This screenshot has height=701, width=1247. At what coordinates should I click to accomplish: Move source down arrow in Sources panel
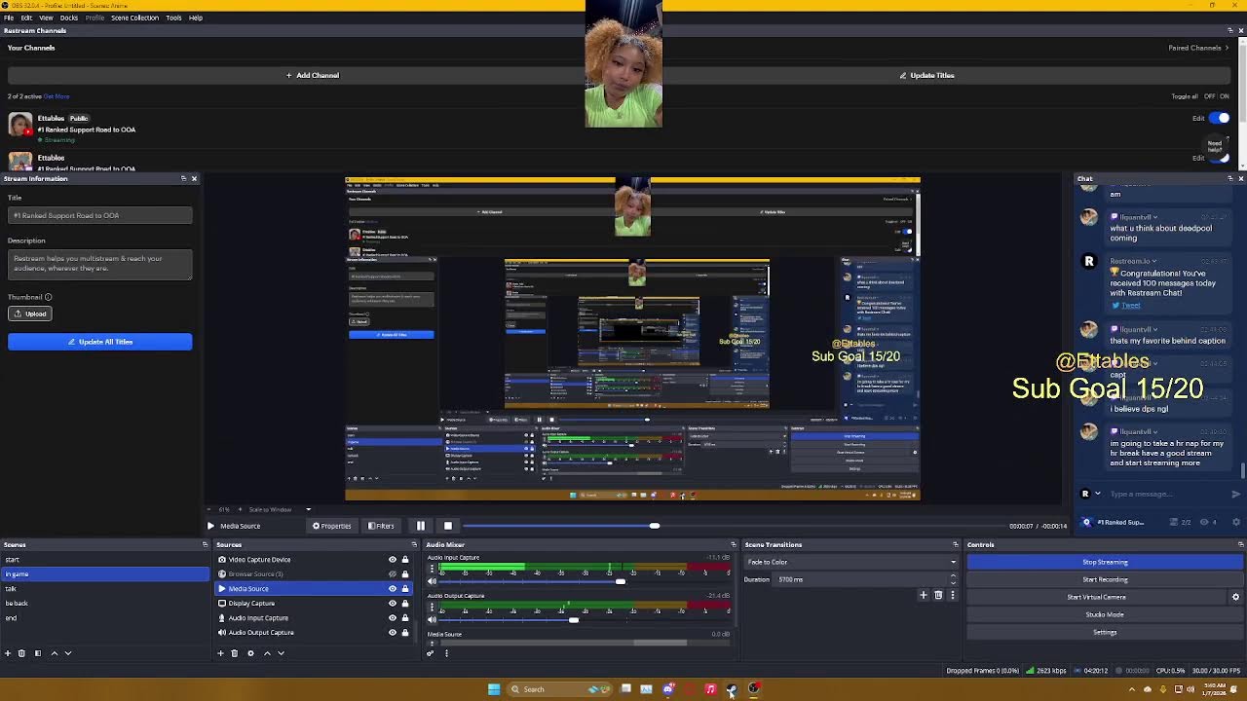point(281,653)
